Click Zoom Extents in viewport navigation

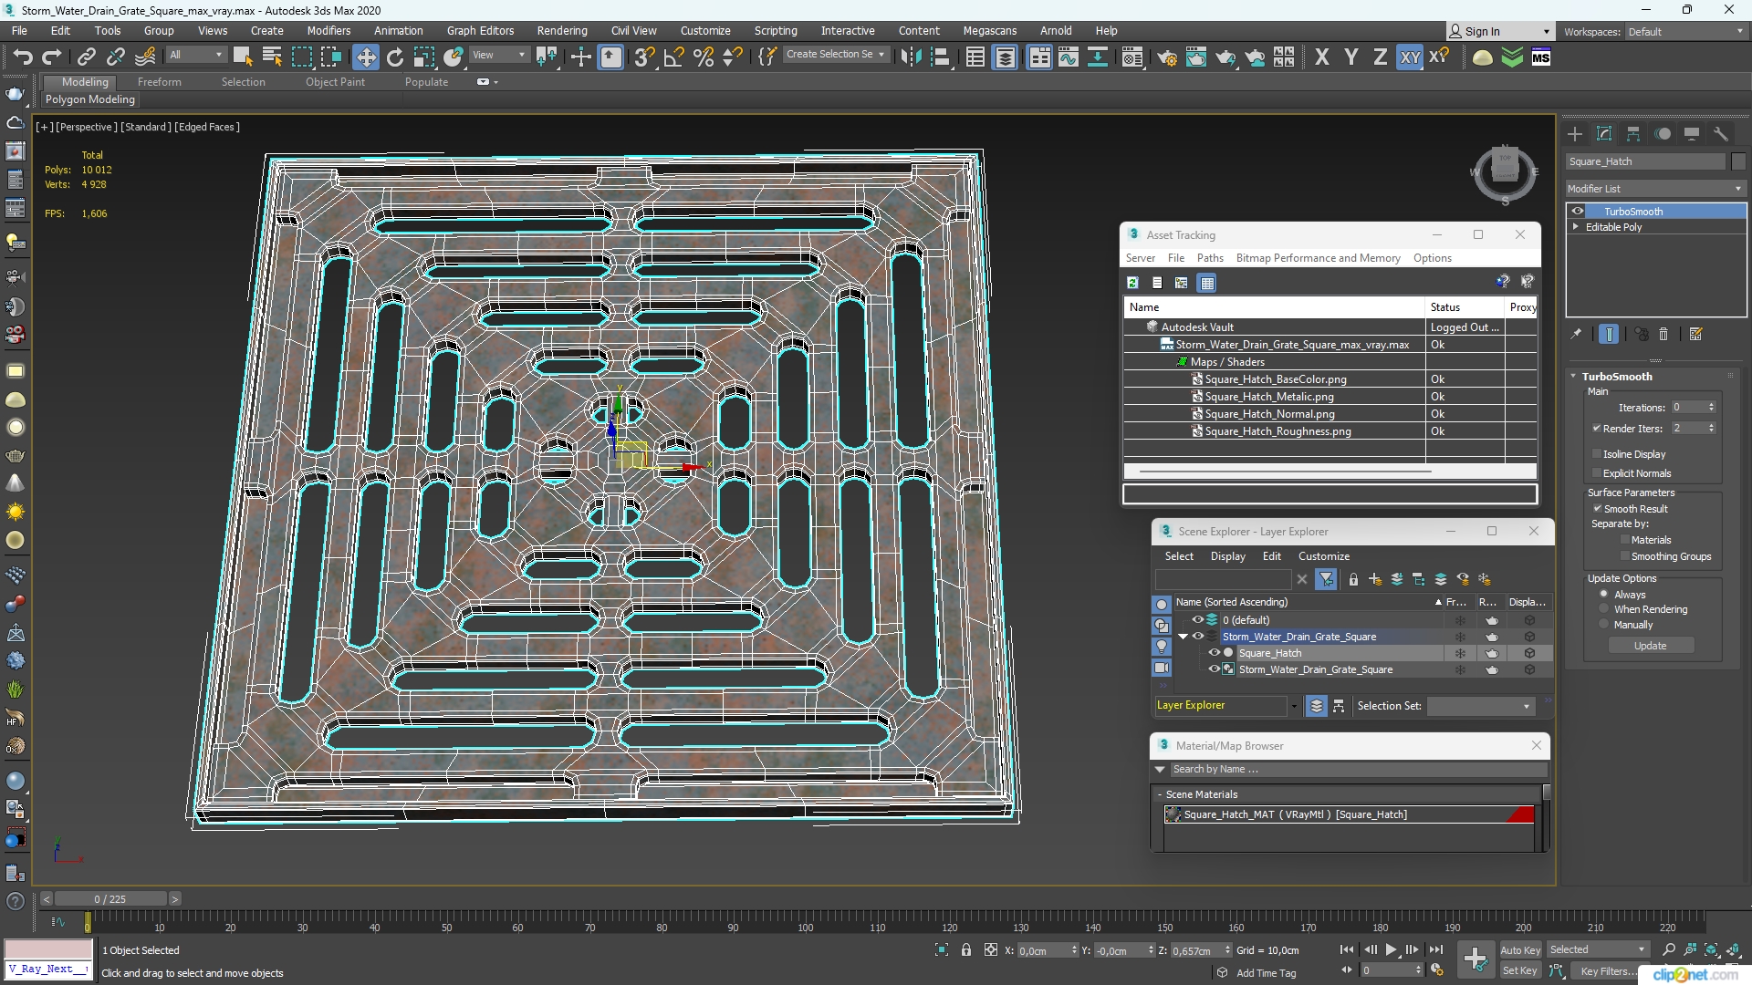[1712, 950]
